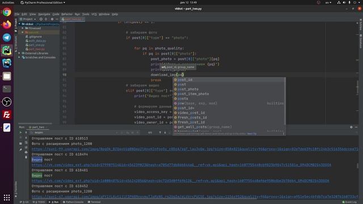Choose get_wall_posts suggestion
The width and height of the screenshot is (363, 204).
(x=229, y=127)
